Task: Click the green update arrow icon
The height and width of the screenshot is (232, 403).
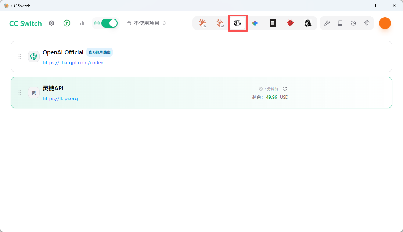Action: tap(67, 23)
